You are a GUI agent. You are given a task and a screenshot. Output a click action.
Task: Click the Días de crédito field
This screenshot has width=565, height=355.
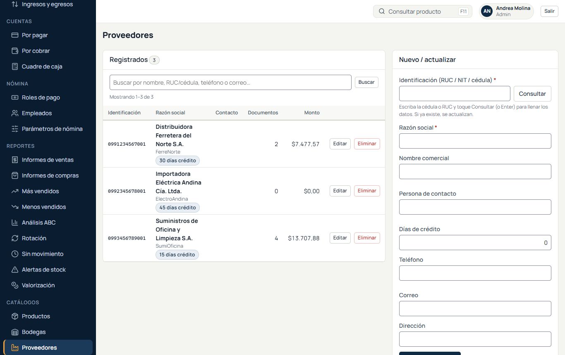coord(475,242)
